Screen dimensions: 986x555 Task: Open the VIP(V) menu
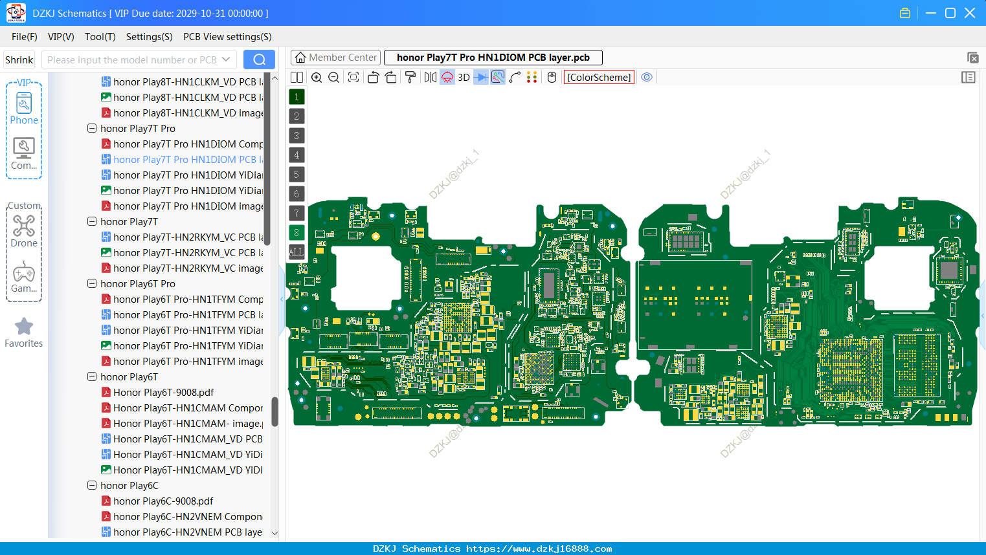(61, 37)
